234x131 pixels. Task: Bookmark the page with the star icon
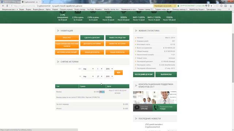point(211,6)
